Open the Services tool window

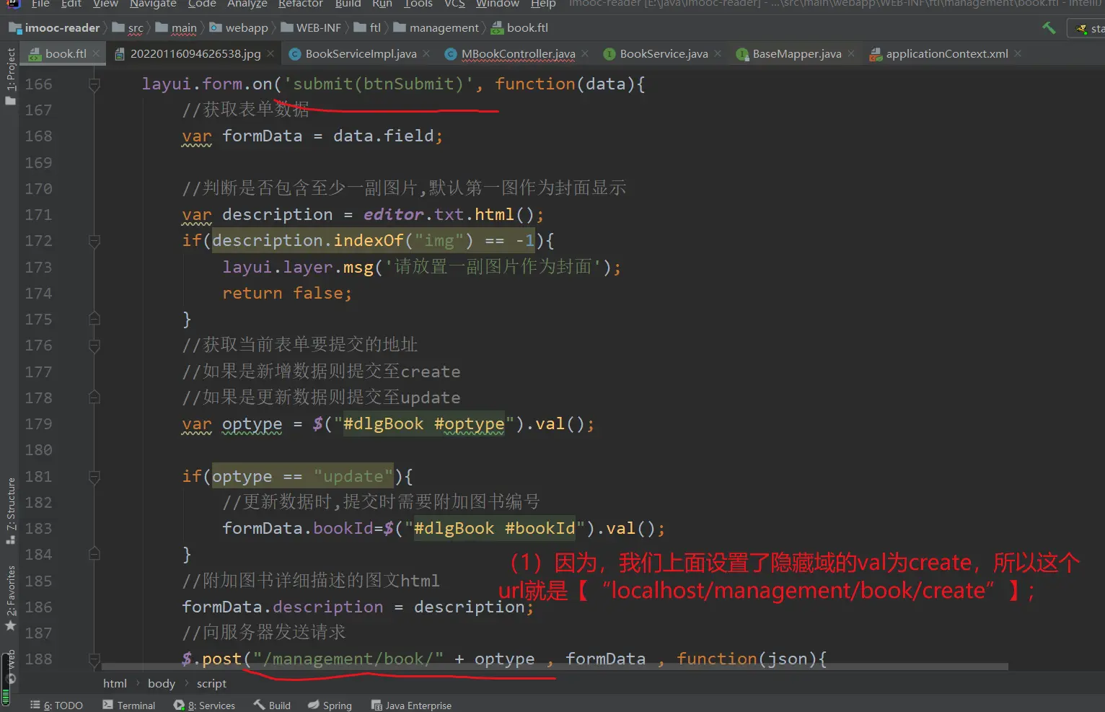click(x=204, y=705)
